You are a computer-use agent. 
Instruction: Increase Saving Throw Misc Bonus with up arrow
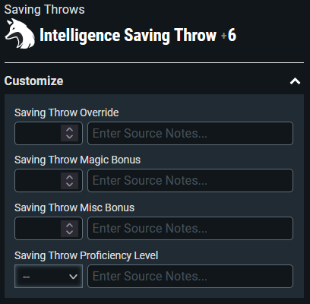(69, 225)
